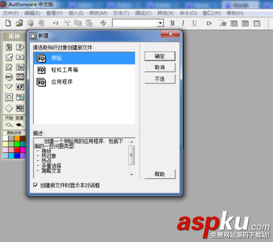Image resolution: width=273 pixels, height=242 pixels.
Task: Click the Restart/Run toolbar icon
Action: [209, 24]
